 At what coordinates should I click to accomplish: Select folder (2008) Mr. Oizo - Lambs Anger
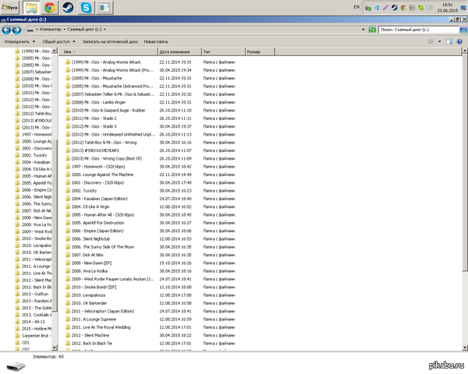(95, 102)
